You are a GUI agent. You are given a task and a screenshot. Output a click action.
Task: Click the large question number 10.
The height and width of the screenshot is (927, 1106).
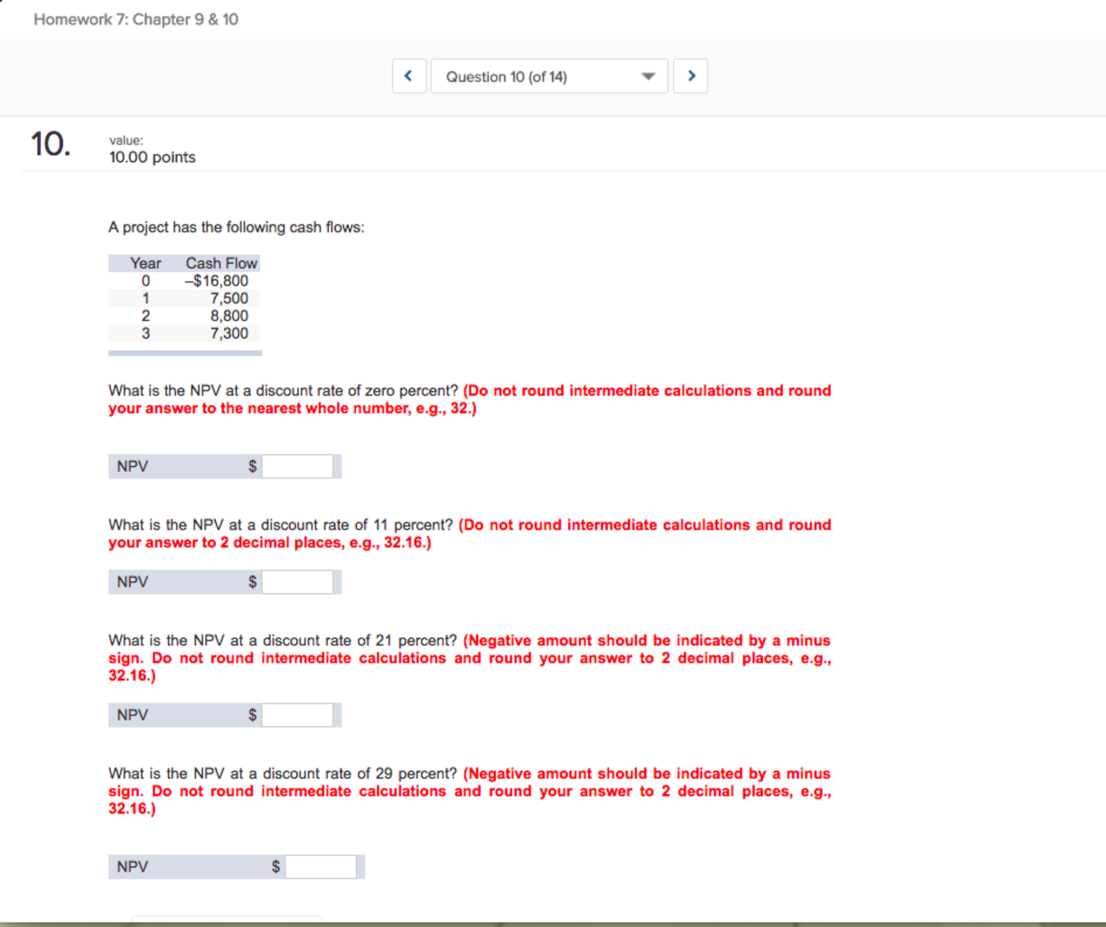(50, 144)
